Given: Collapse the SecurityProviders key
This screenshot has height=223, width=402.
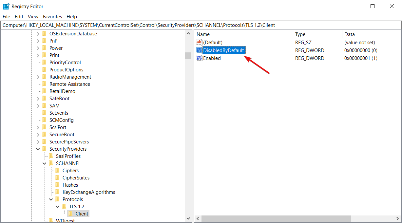Looking at the screenshot, I should [38, 149].
